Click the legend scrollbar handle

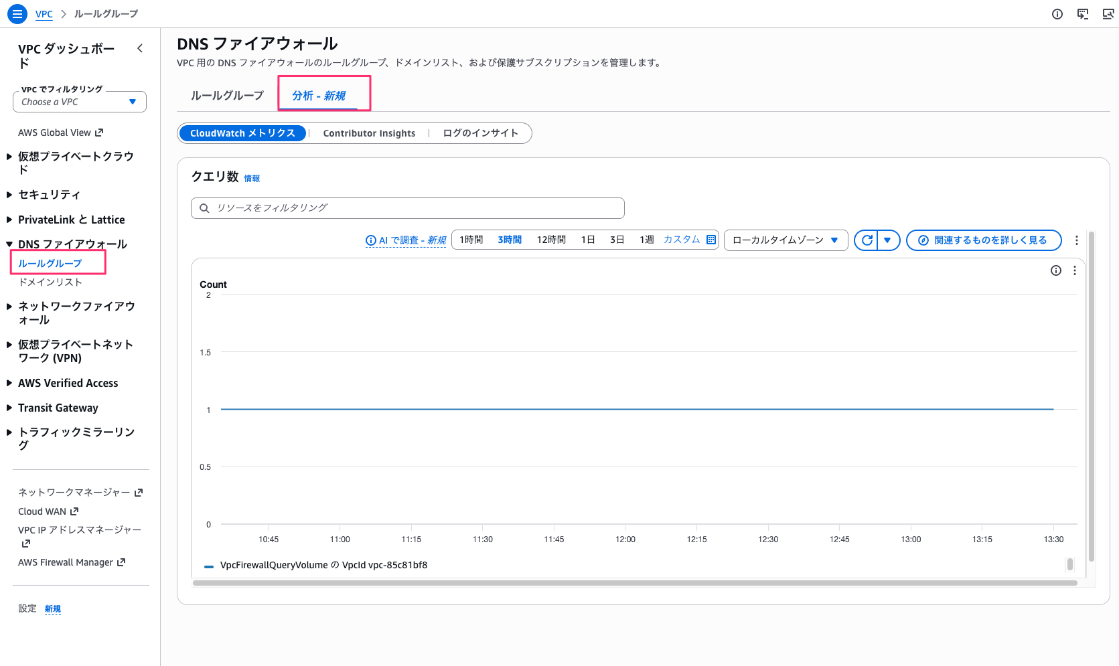pos(1070,564)
